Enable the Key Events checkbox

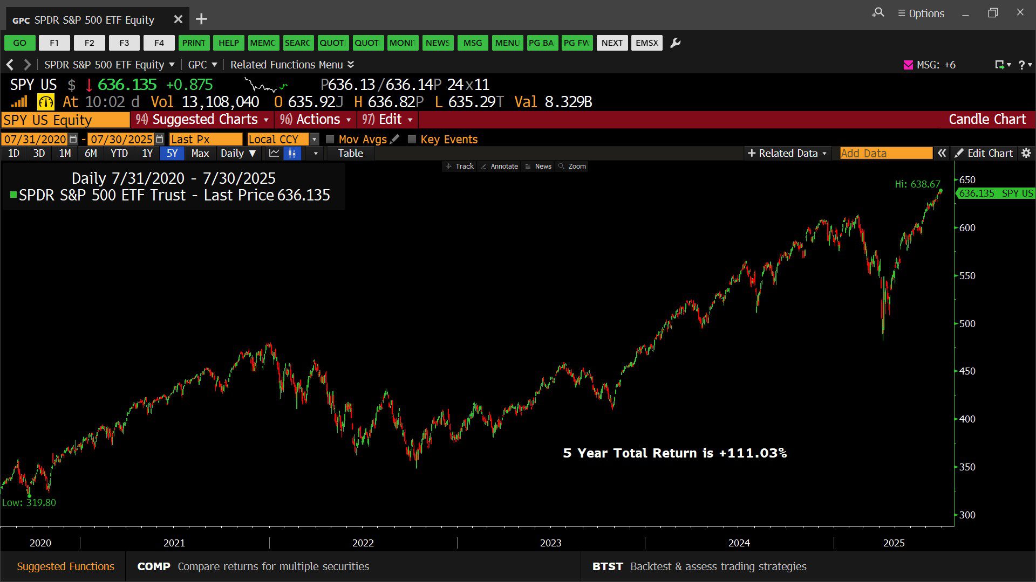click(x=412, y=139)
